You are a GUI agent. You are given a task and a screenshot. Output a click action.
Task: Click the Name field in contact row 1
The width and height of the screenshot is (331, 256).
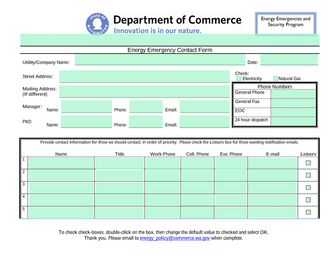61,163
